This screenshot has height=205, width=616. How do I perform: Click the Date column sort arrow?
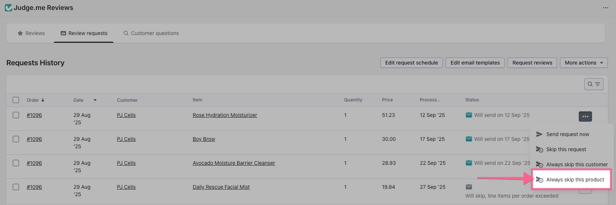coord(95,100)
